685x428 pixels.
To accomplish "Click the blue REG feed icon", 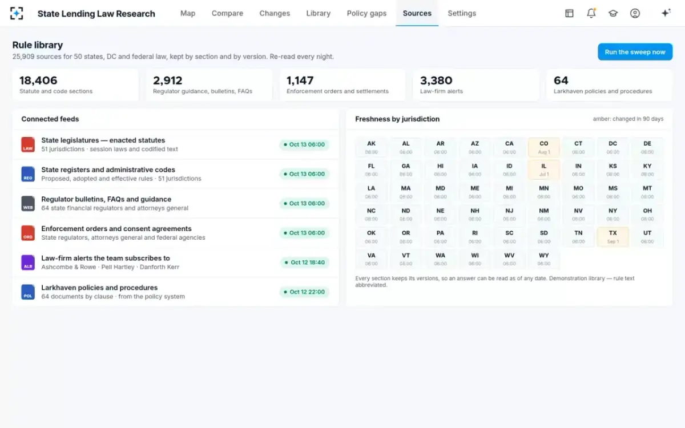I will point(28,174).
